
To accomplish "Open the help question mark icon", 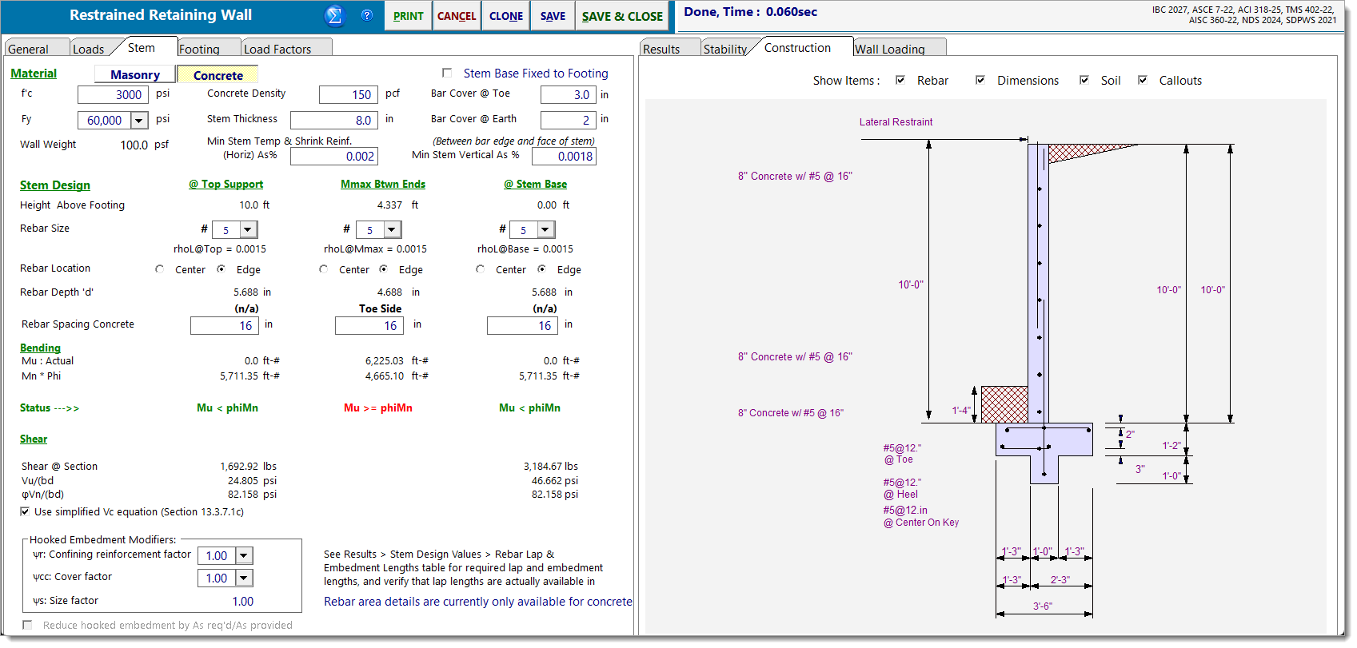I will pyautogui.click(x=367, y=15).
